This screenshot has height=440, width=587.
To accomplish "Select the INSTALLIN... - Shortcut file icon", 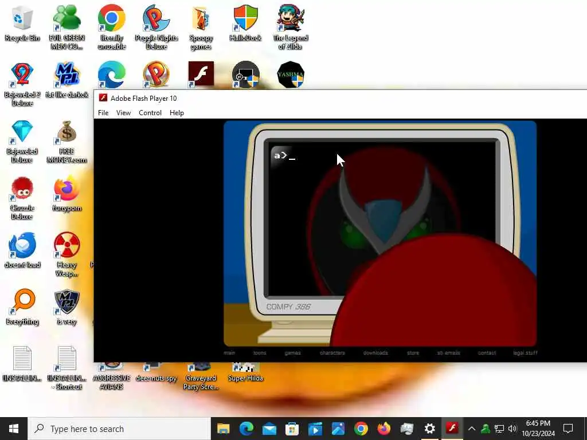I will click(66, 368).
